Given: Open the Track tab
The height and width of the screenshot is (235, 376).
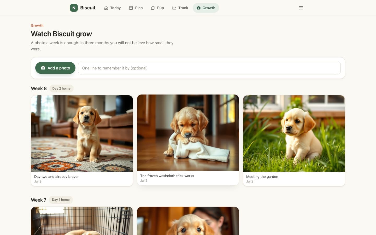Looking at the screenshot, I should 180,8.
